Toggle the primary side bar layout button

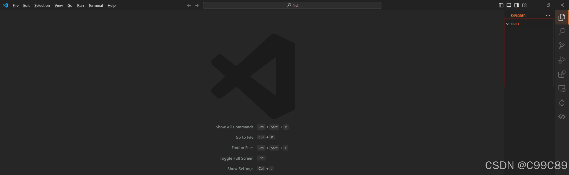coord(501,5)
